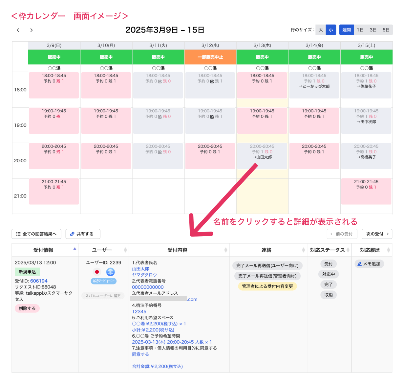Switch to 週間 view tab
Viewport: 404px width, 385px height.
[347, 30]
